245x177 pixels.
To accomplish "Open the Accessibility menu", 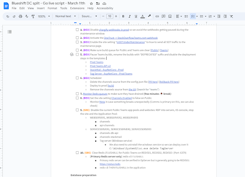I will pyautogui.click(x=105, y=8).
